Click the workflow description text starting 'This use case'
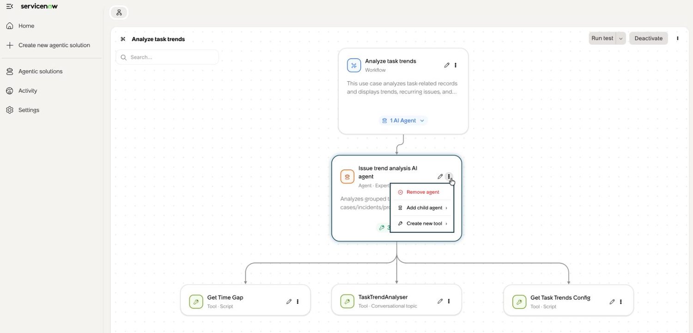 pyautogui.click(x=402, y=88)
